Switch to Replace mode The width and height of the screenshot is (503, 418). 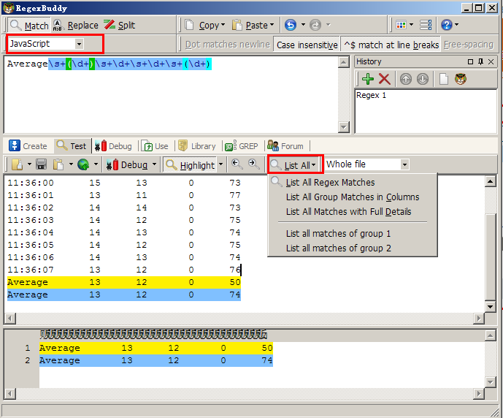point(76,25)
